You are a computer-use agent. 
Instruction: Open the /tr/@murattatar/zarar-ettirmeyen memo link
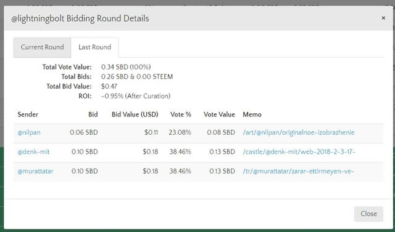point(299,171)
